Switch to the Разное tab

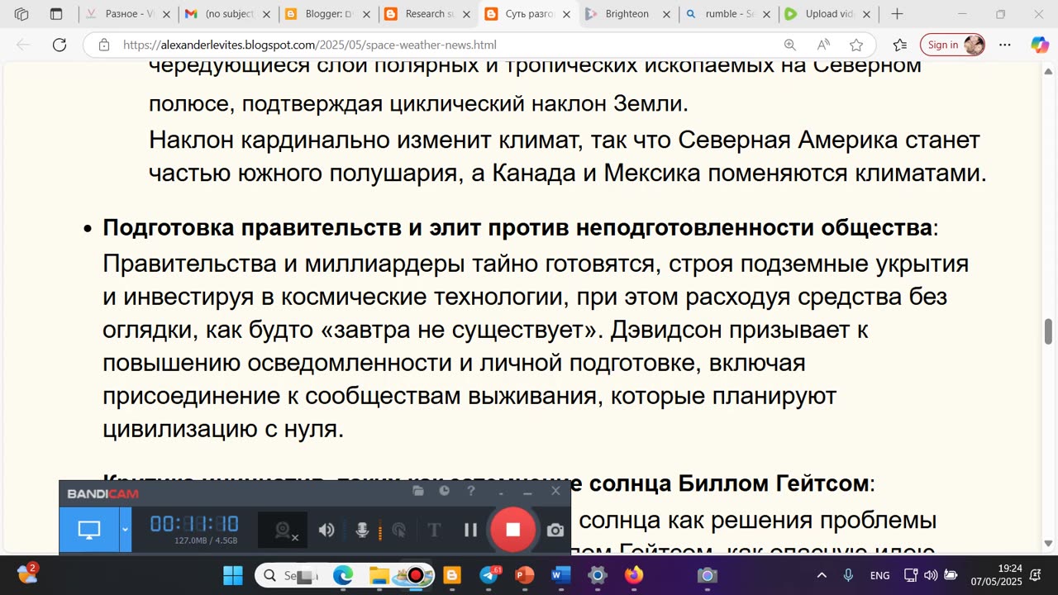click(x=129, y=14)
